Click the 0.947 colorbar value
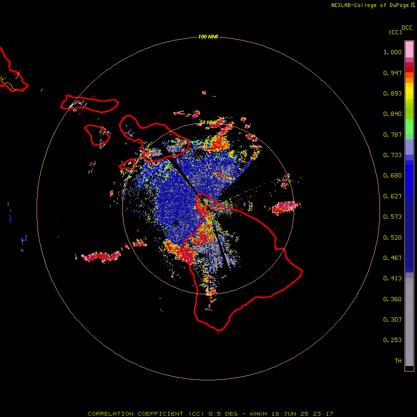The image size is (417, 417). pos(392,73)
